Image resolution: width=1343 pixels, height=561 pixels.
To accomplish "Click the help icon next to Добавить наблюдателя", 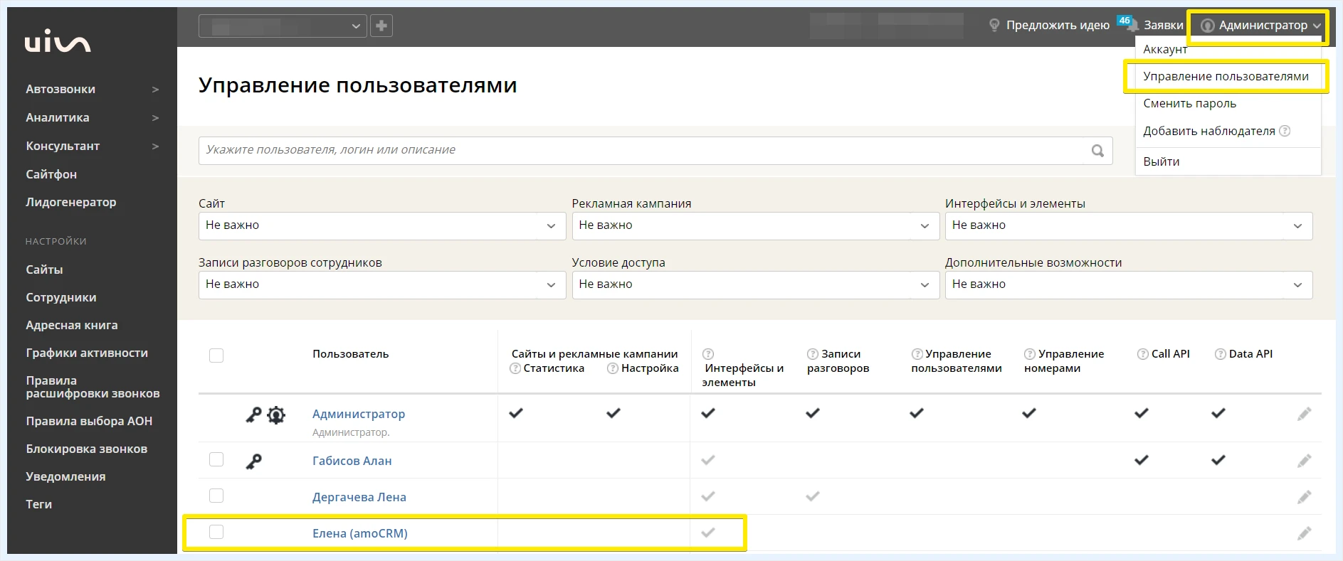I will (1285, 131).
